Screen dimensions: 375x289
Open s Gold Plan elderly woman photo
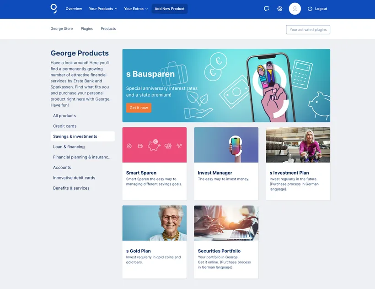coord(155,223)
